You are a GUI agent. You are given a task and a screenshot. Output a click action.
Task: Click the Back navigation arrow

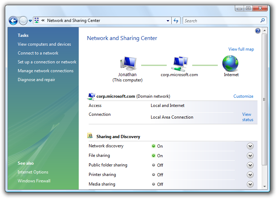coord(13,21)
